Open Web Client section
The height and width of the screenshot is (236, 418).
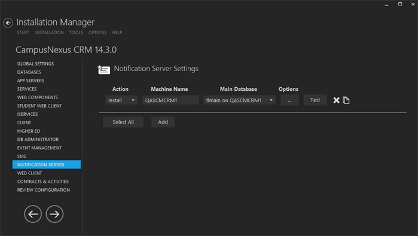coord(29,173)
